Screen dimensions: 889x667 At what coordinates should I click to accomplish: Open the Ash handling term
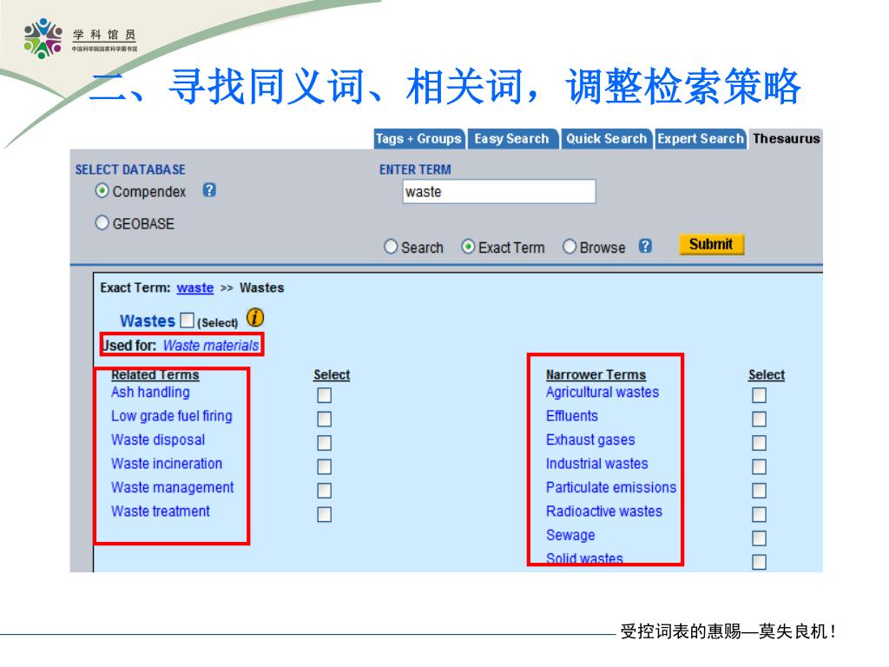150,392
